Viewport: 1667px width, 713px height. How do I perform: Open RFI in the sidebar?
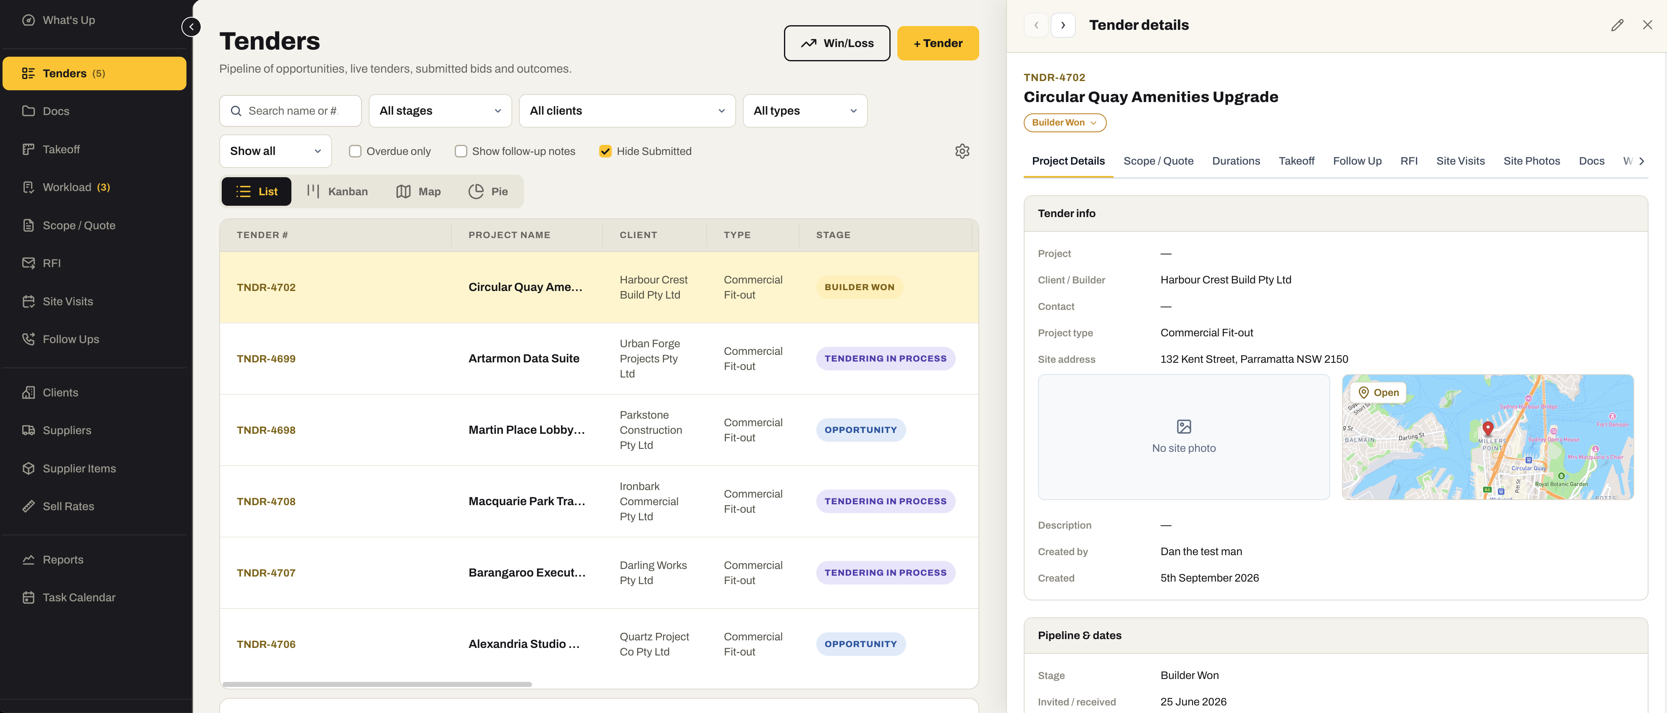click(x=94, y=263)
